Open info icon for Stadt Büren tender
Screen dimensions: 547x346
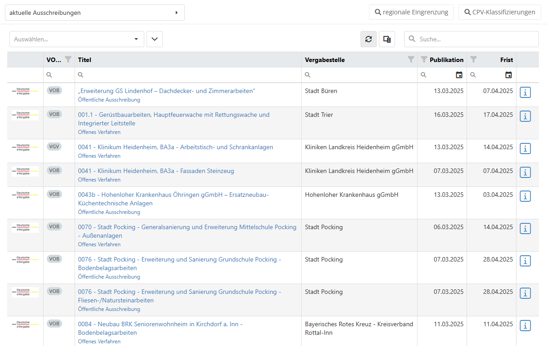(525, 93)
